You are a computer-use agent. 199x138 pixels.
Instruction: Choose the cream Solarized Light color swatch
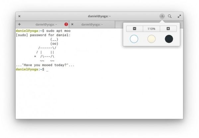(151, 39)
